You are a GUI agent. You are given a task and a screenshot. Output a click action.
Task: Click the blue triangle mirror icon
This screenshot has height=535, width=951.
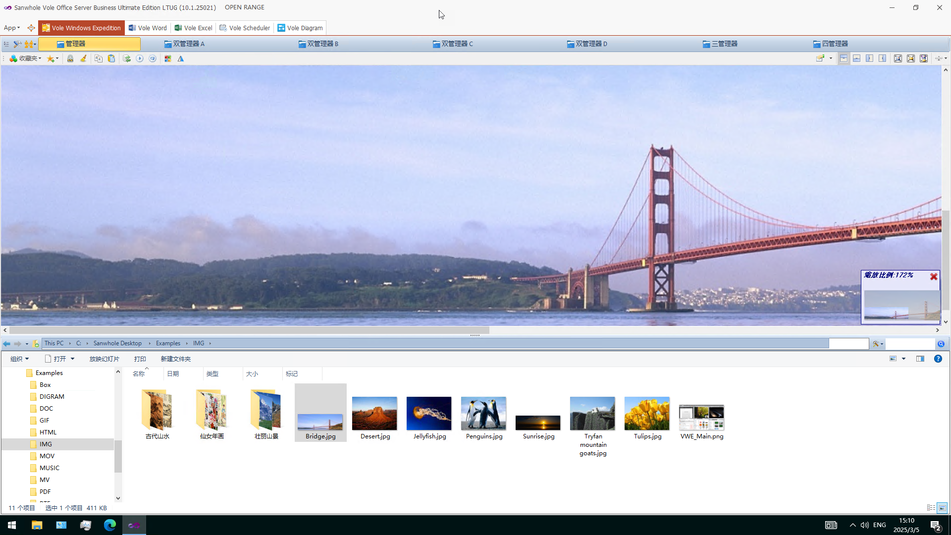(181, 58)
